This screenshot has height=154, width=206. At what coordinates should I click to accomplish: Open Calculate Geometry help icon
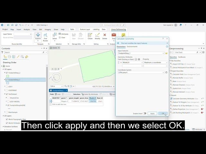coord(167,47)
